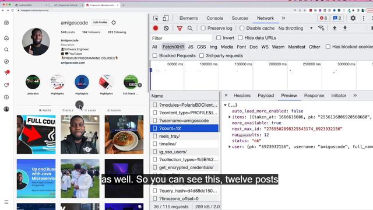Check the 3rd-party requests checkbox
The height and width of the screenshot is (210, 373).
coord(202,56)
